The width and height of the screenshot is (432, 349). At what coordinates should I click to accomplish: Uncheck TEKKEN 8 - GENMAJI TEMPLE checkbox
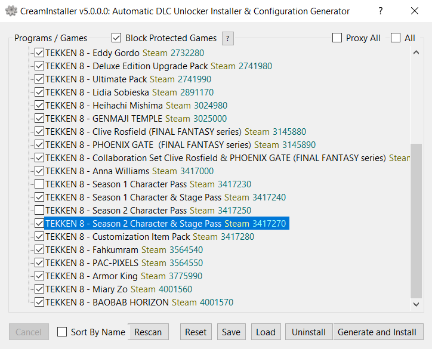pos(39,119)
